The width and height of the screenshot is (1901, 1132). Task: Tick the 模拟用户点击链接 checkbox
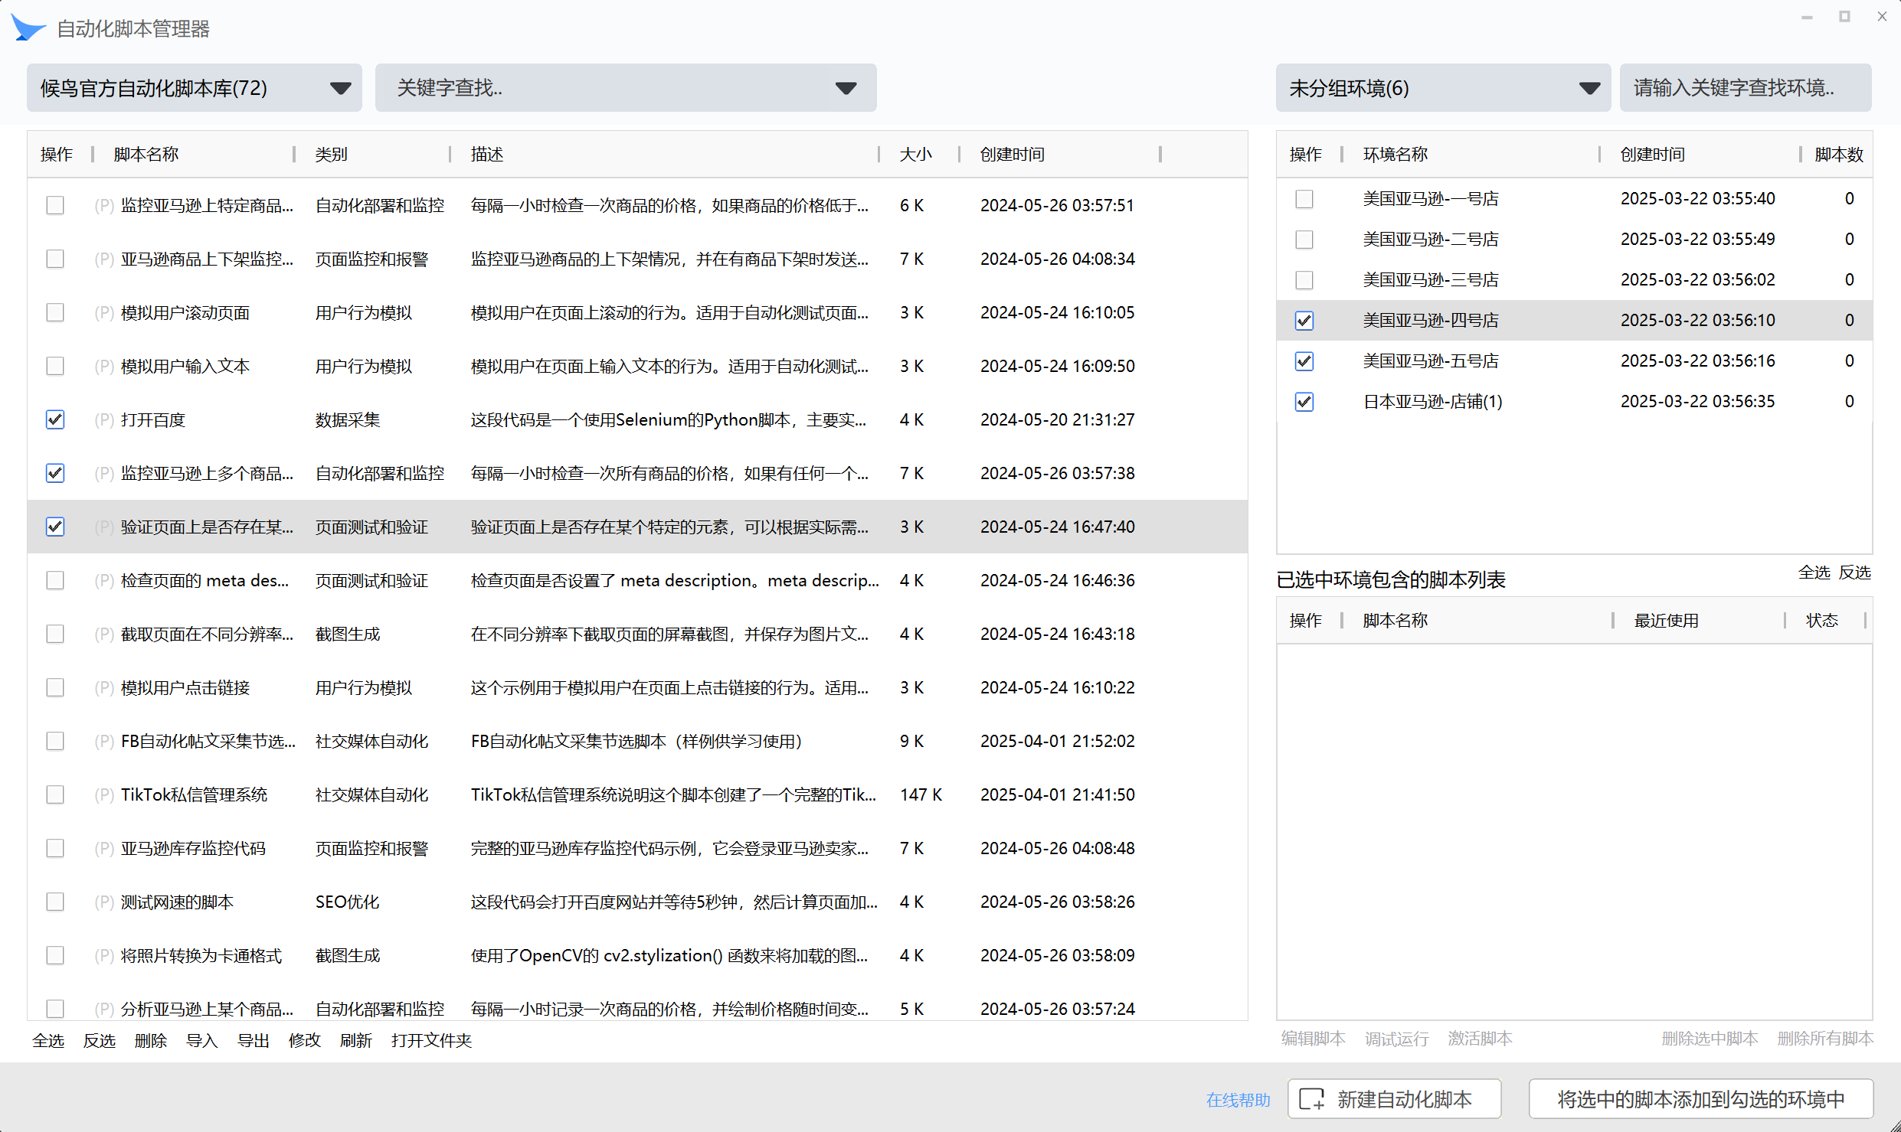pos(55,687)
